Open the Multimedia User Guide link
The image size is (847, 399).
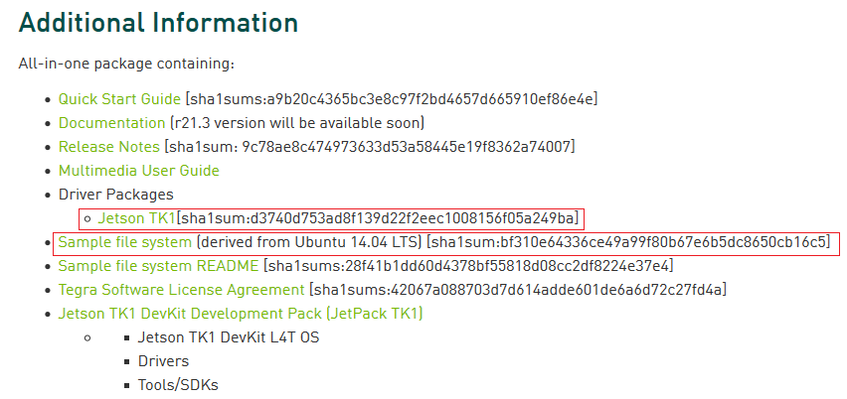(x=139, y=171)
